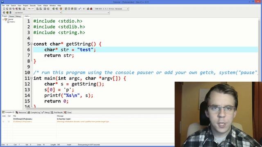The image size is (262, 147).
Task: Click the Close tab of bottom panel
Action: (68, 113)
